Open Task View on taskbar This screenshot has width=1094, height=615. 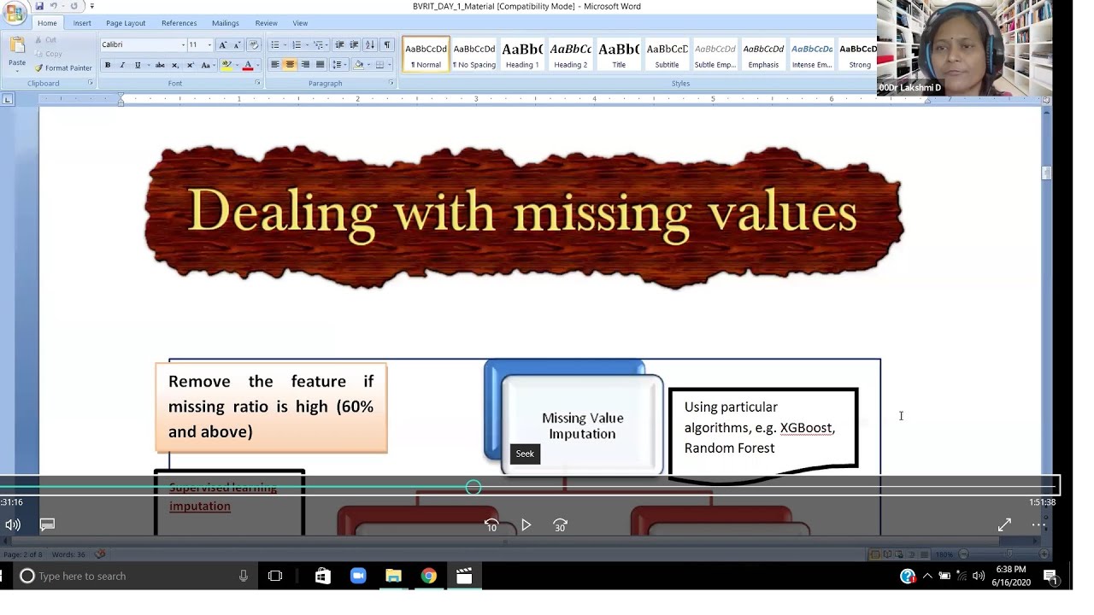[275, 577]
